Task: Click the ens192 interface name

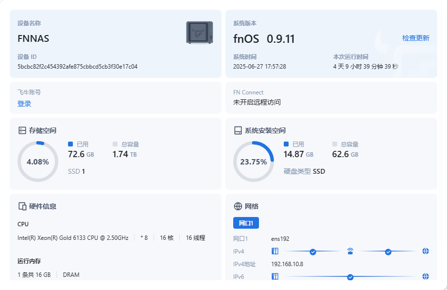Action: tap(280, 238)
